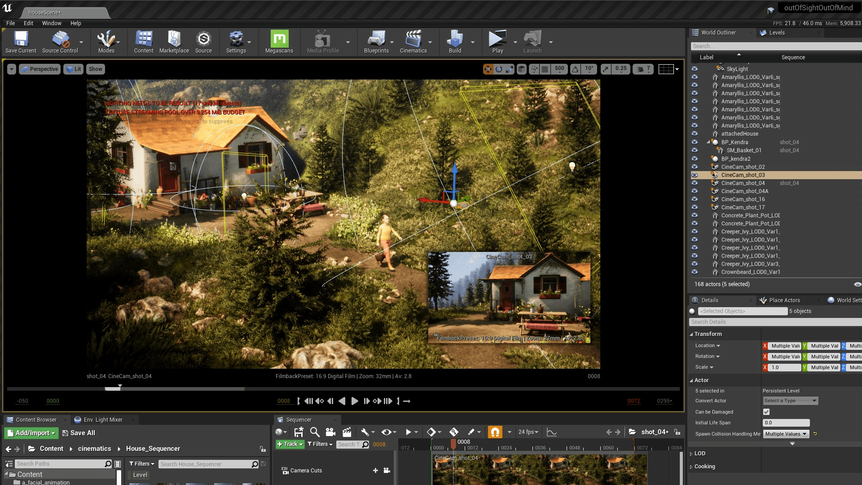This screenshot has width=862, height=485.
Task: Toggle visibility of CineCam_shot_03 in World Outliner
Action: click(x=695, y=175)
